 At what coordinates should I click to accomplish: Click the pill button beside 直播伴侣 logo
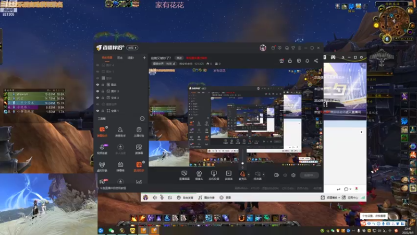coord(132,48)
